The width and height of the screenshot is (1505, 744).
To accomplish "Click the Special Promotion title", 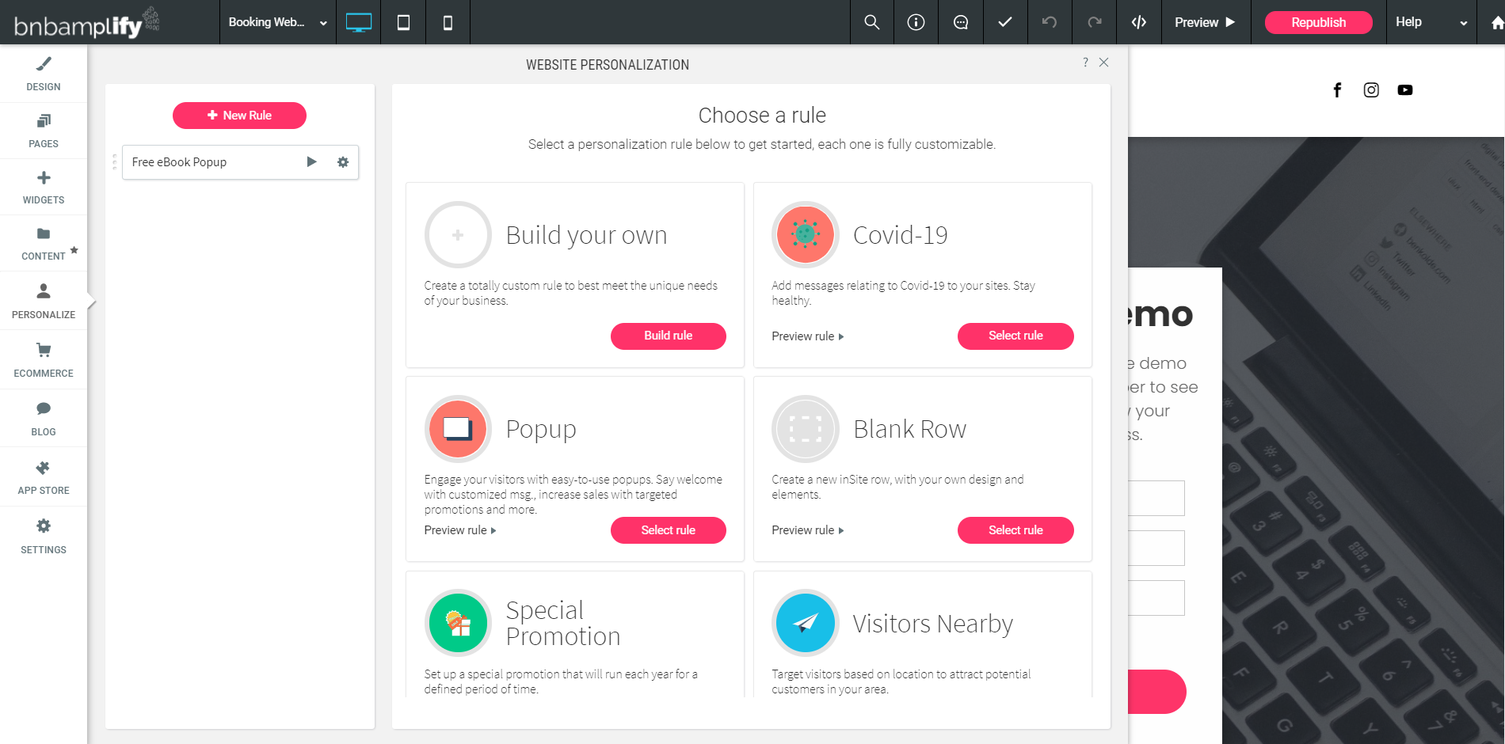I will coord(563,623).
